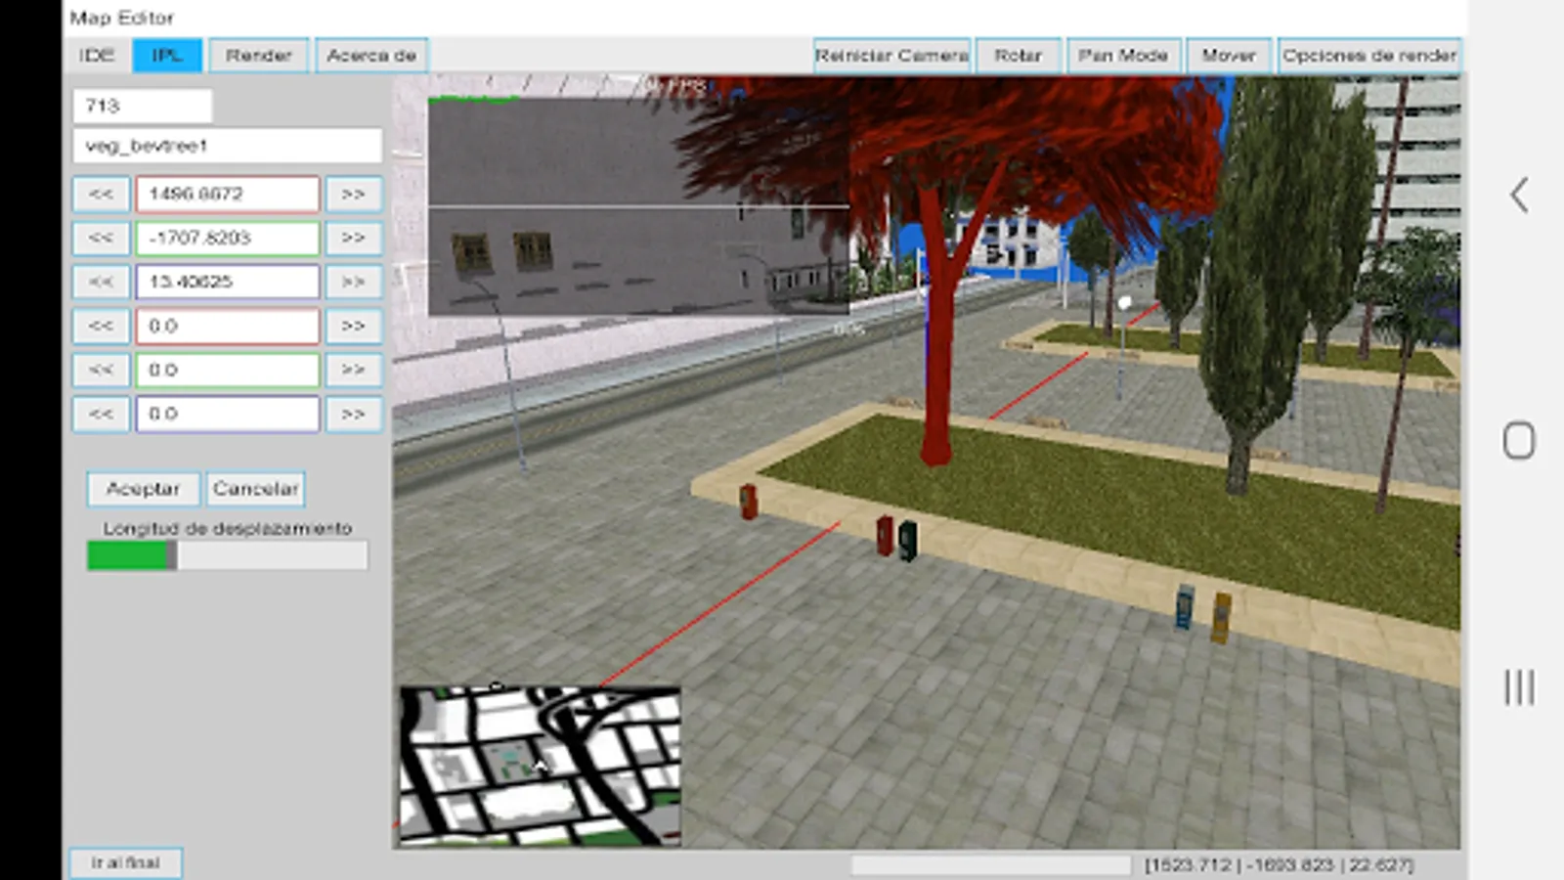
Task: Select the IPL tab
Action: point(167,56)
